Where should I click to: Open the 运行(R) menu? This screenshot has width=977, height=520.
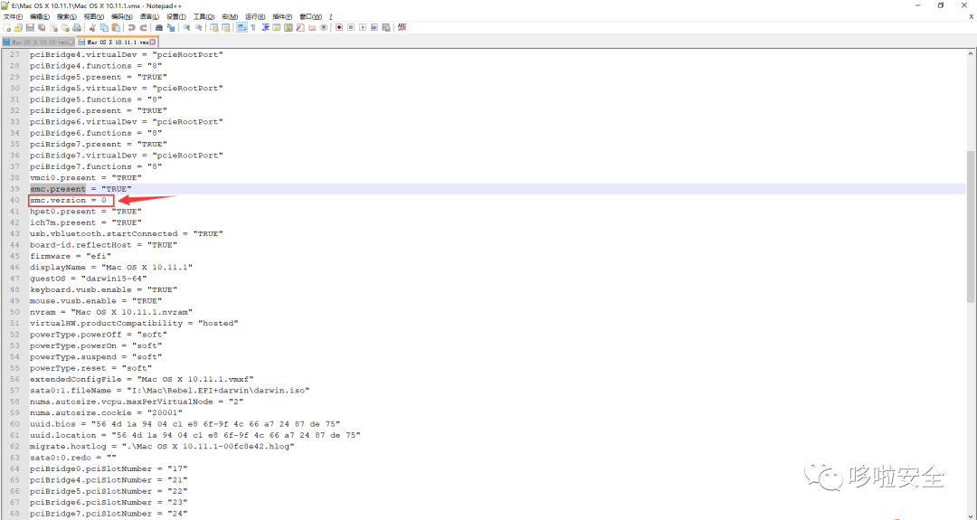point(255,17)
